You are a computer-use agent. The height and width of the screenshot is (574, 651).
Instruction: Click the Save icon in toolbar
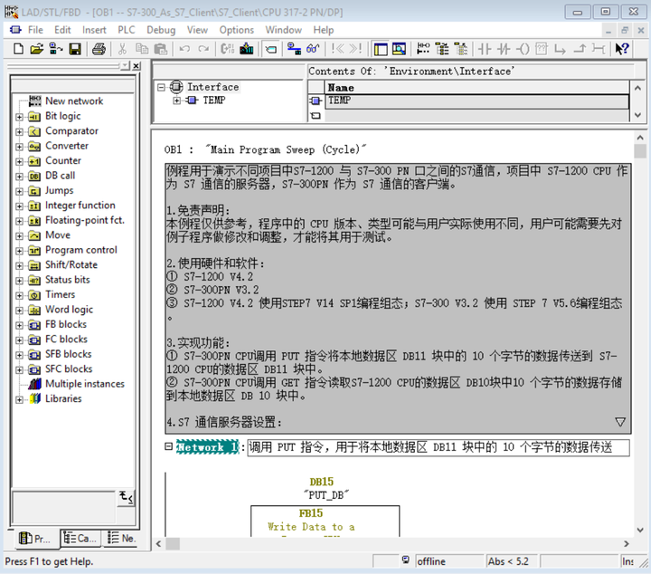75,49
